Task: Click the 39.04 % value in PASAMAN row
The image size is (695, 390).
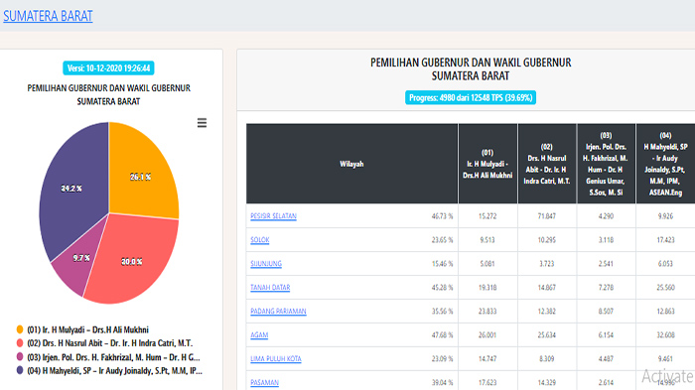Action: click(443, 382)
